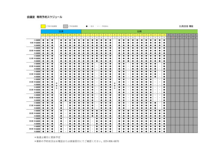Click the gray date cell 20 in December
This screenshot has height=158, width=224.
[x=169, y=35]
